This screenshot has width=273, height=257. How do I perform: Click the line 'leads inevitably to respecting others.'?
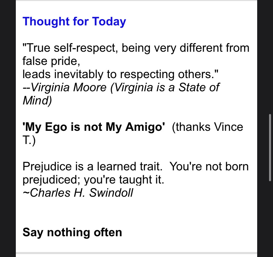click(121, 74)
